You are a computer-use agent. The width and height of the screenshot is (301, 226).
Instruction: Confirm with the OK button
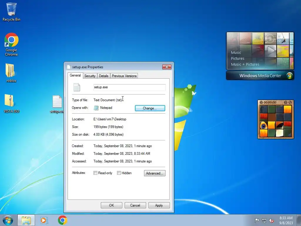[111, 205]
